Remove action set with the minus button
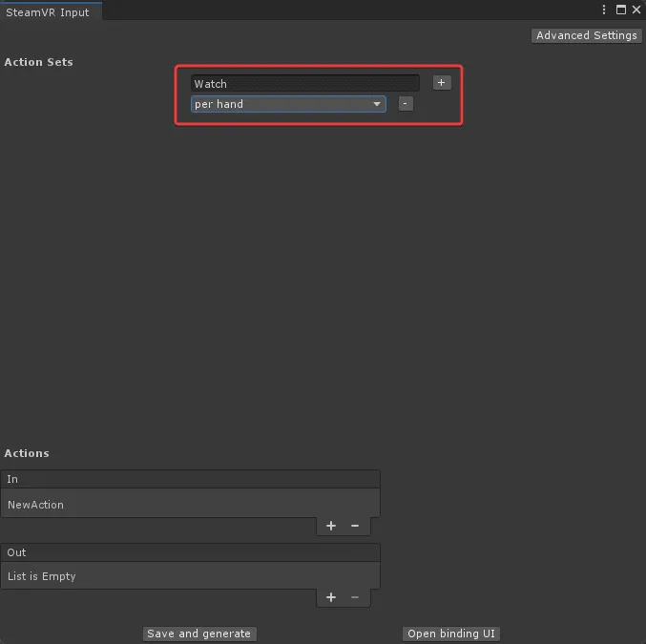Image resolution: width=646 pixels, height=644 pixels. pos(406,104)
